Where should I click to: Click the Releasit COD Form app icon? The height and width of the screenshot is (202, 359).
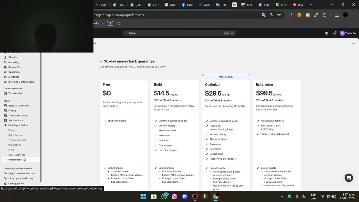point(5,106)
